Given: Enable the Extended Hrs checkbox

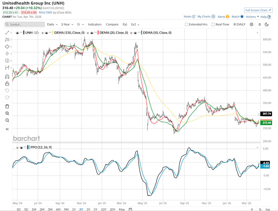Looking at the screenshot, I should pos(186,24).
